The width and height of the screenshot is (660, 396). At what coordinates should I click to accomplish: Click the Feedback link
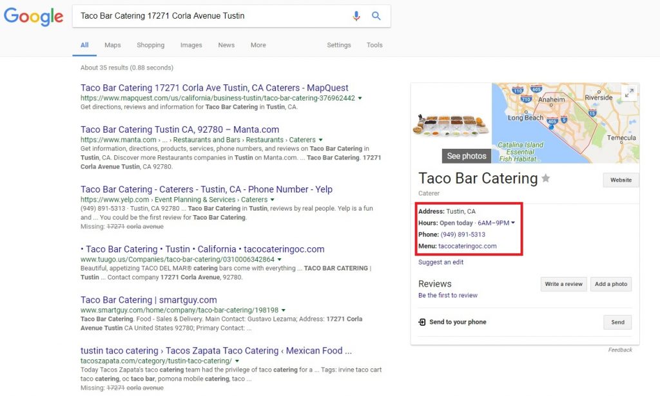619,350
